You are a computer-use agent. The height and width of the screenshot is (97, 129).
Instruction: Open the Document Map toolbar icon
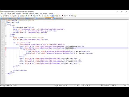click(x=57, y=16)
